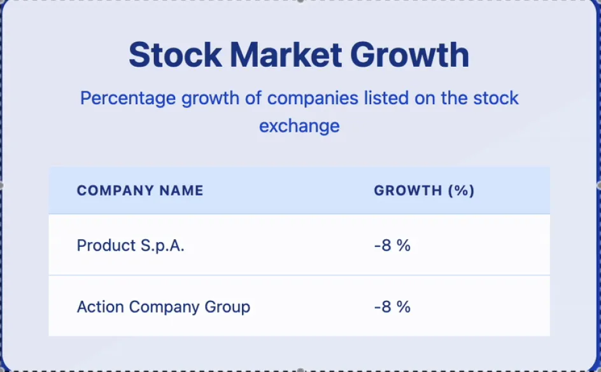Select the growth value for Product S.p.A.
The height and width of the screenshot is (372, 601).
tap(392, 245)
